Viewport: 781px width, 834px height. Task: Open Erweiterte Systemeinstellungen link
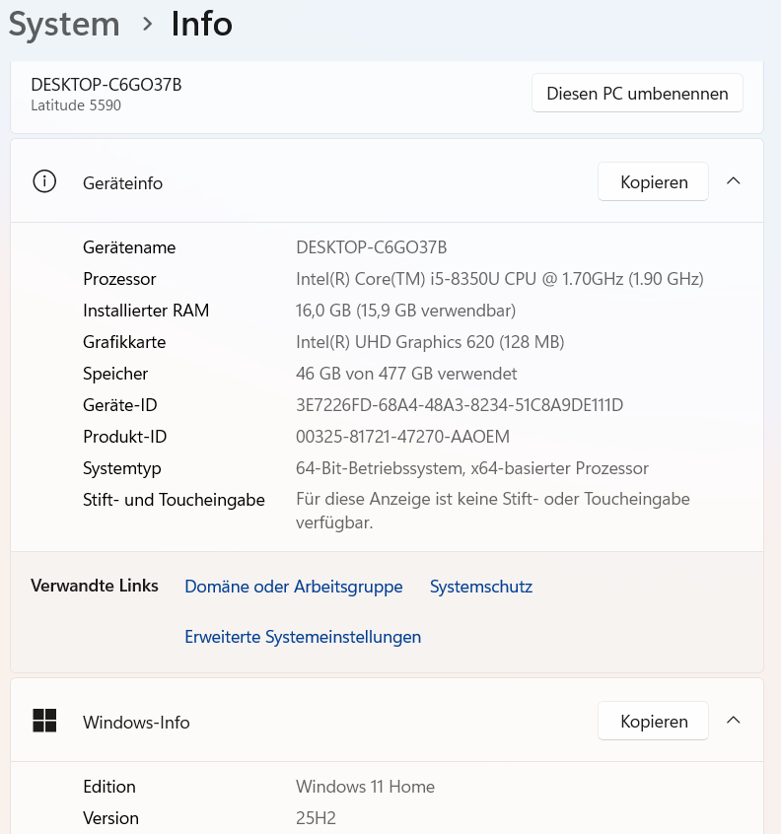pyautogui.click(x=303, y=637)
